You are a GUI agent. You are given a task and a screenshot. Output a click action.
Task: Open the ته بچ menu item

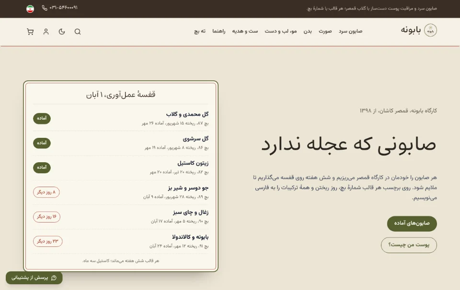click(x=200, y=31)
